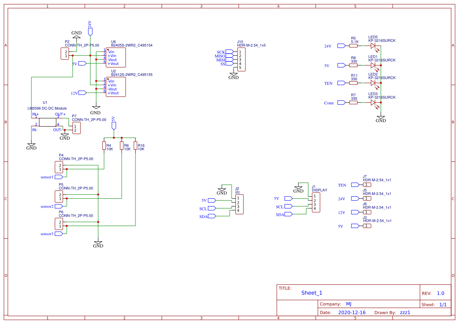Select the P4 connector symbol
The width and height of the screenshot is (459, 324).
[59, 167]
